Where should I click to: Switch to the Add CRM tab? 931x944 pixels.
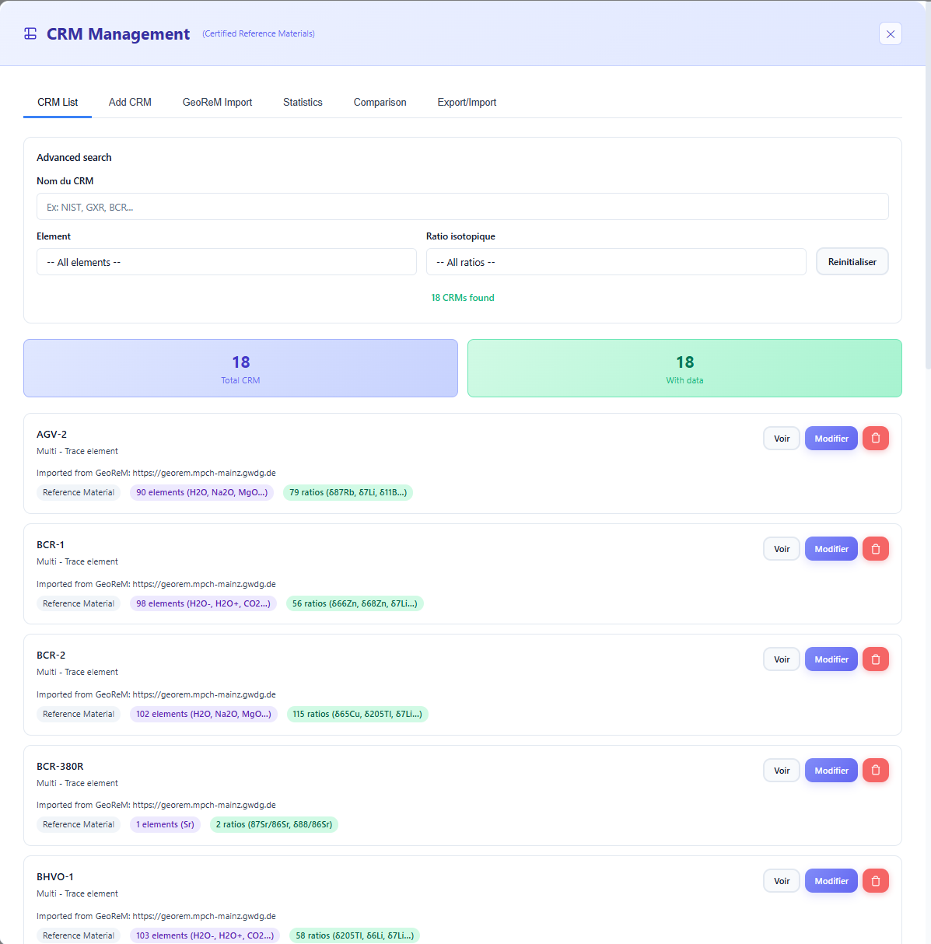pyautogui.click(x=130, y=102)
